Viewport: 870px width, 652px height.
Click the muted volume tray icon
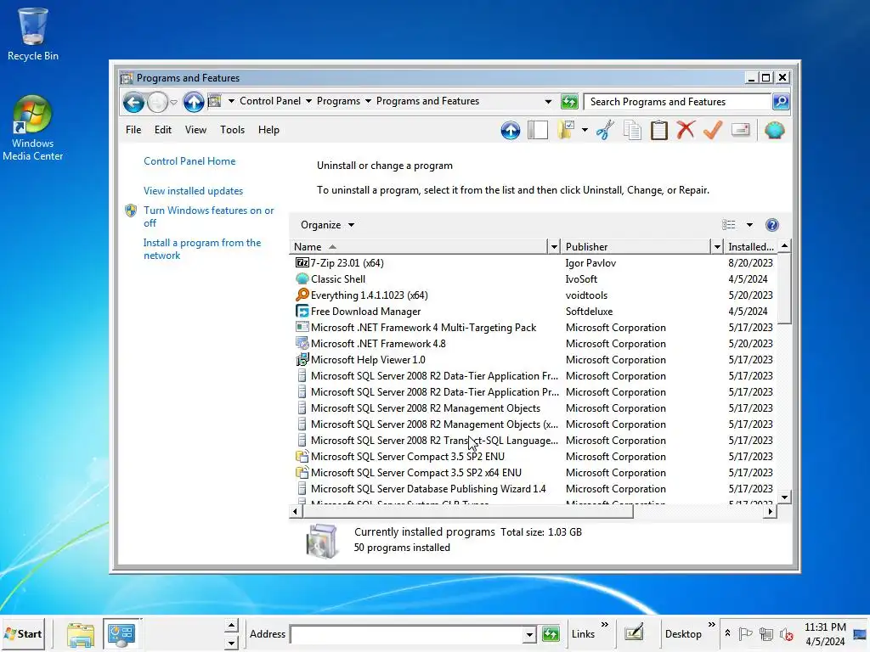pos(786,634)
